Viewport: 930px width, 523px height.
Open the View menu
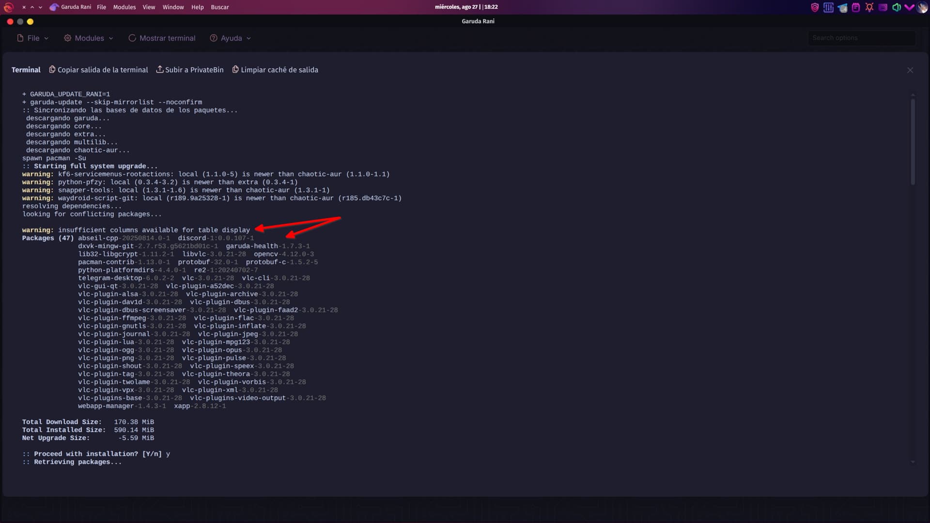pyautogui.click(x=149, y=7)
